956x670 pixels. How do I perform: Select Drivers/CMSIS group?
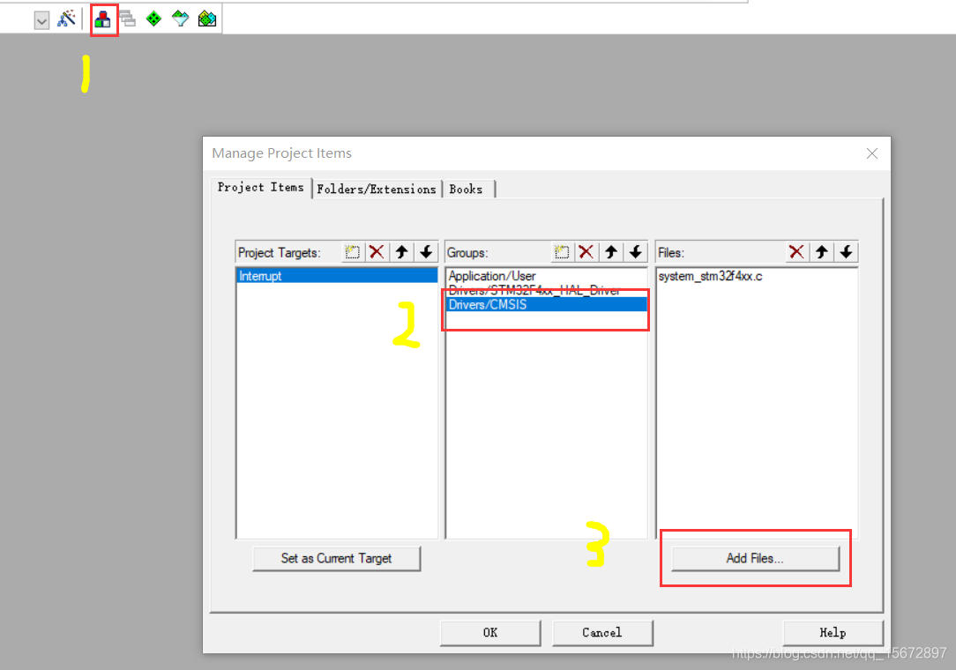pos(546,304)
